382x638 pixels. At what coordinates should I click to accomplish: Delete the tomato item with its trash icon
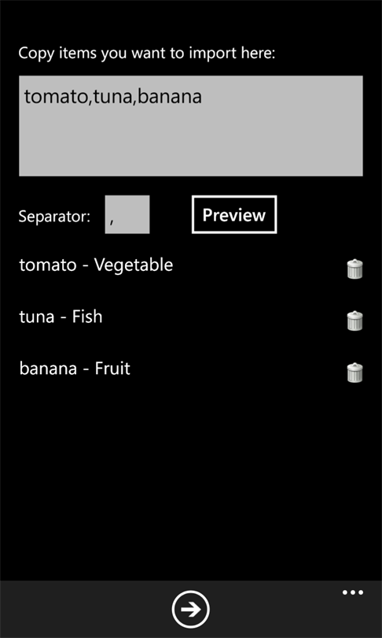pos(354,269)
